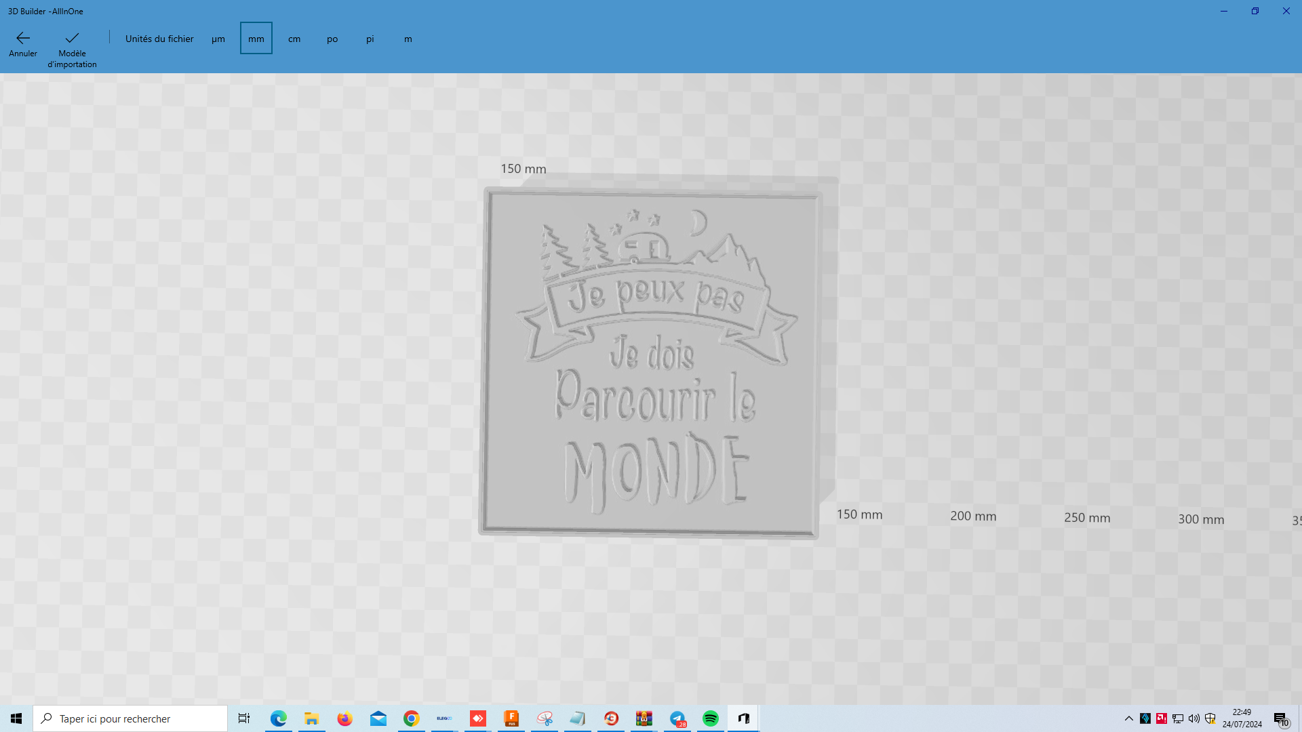
Task: Click the file explorer icon in taskbar
Action: click(x=311, y=718)
